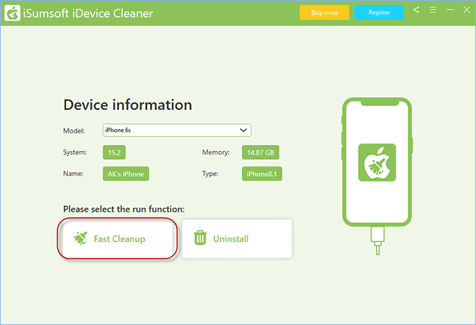Click the Register button
The height and width of the screenshot is (325, 476).
pyautogui.click(x=379, y=12)
